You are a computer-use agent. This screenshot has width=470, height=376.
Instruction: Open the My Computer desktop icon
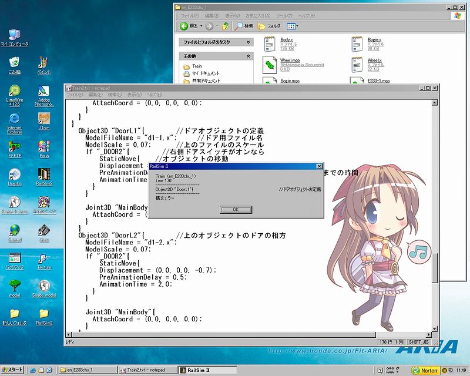coord(15,38)
